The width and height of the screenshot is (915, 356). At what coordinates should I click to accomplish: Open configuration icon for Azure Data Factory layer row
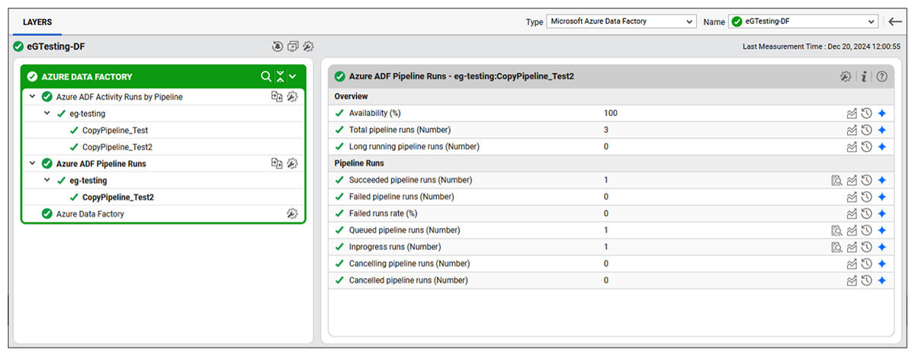click(292, 214)
